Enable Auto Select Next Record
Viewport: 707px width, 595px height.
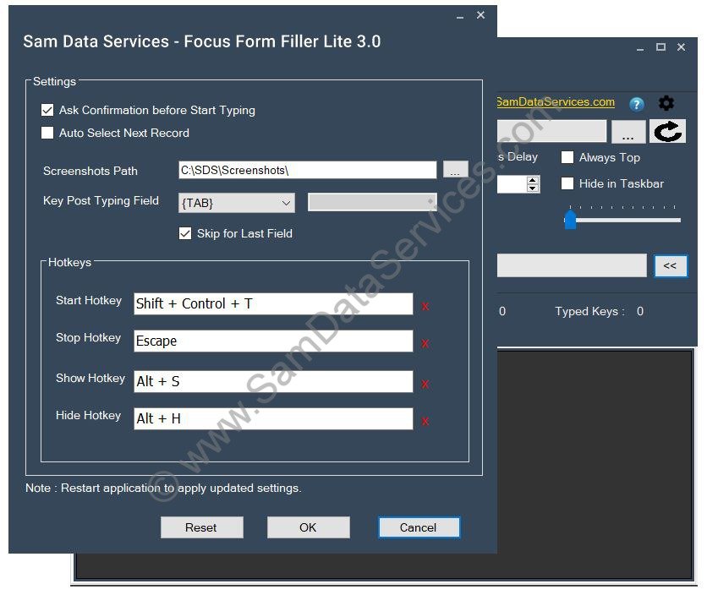(x=48, y=133)
